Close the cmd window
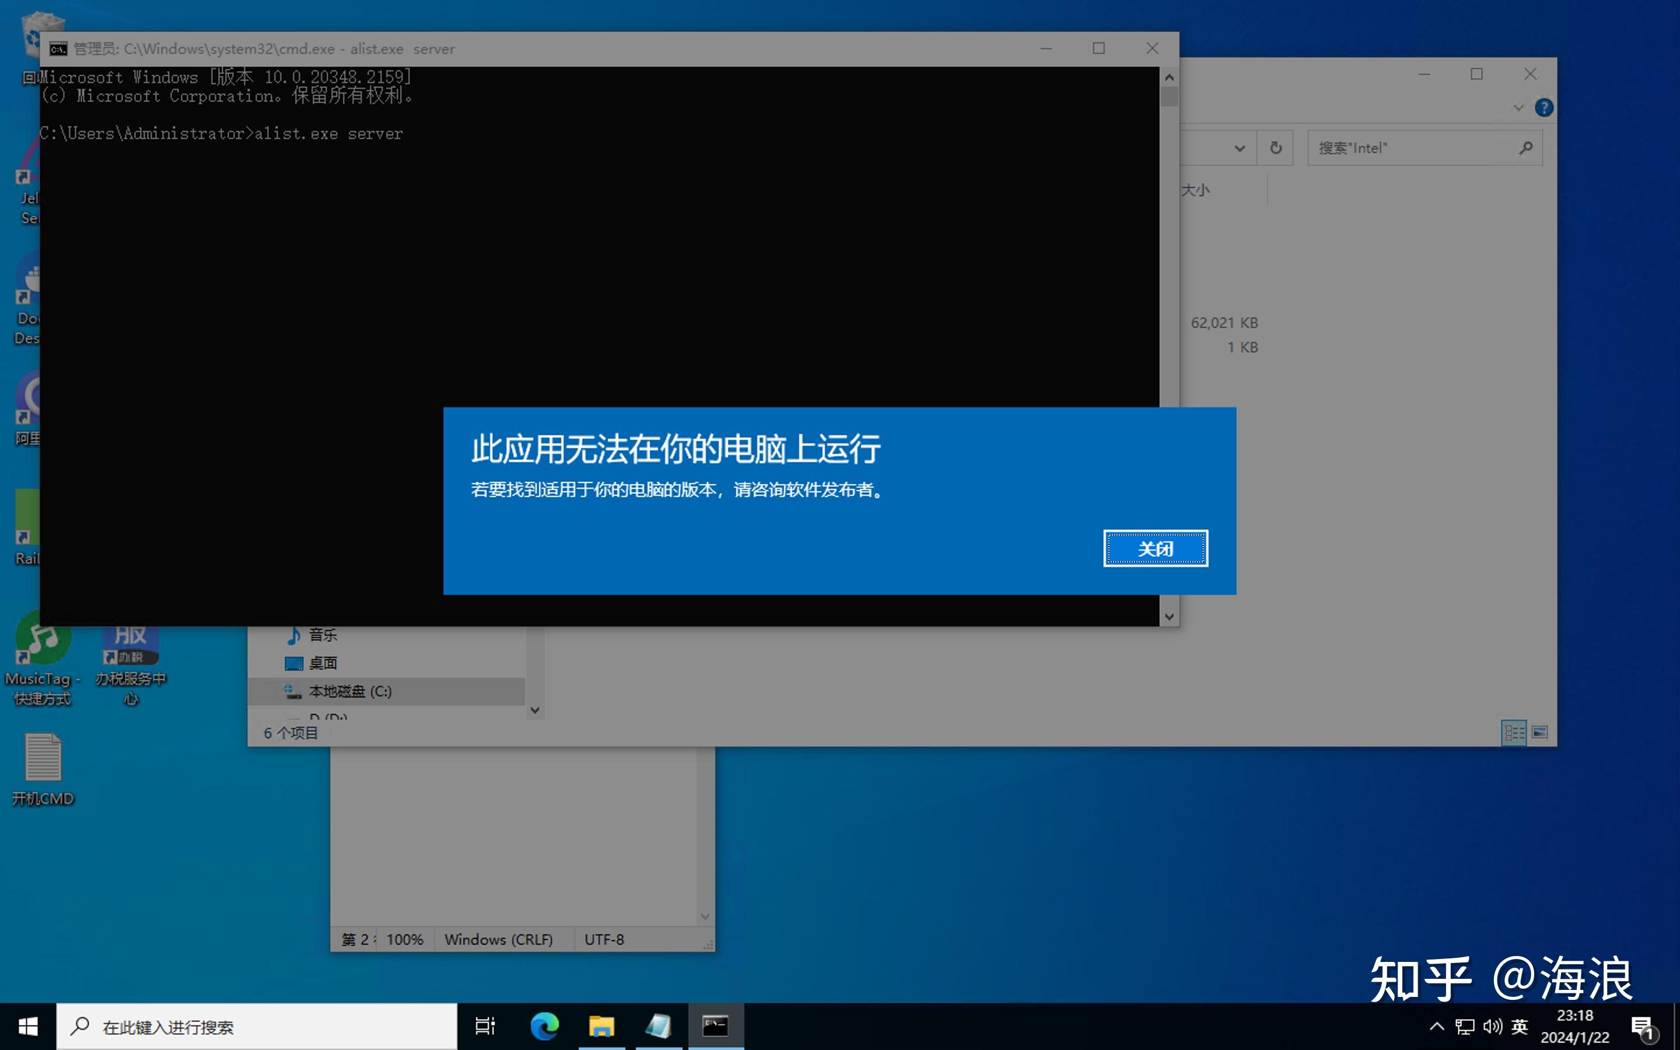The height and width of the screenshot is (1050, 1680). (x=1151, y=48)
